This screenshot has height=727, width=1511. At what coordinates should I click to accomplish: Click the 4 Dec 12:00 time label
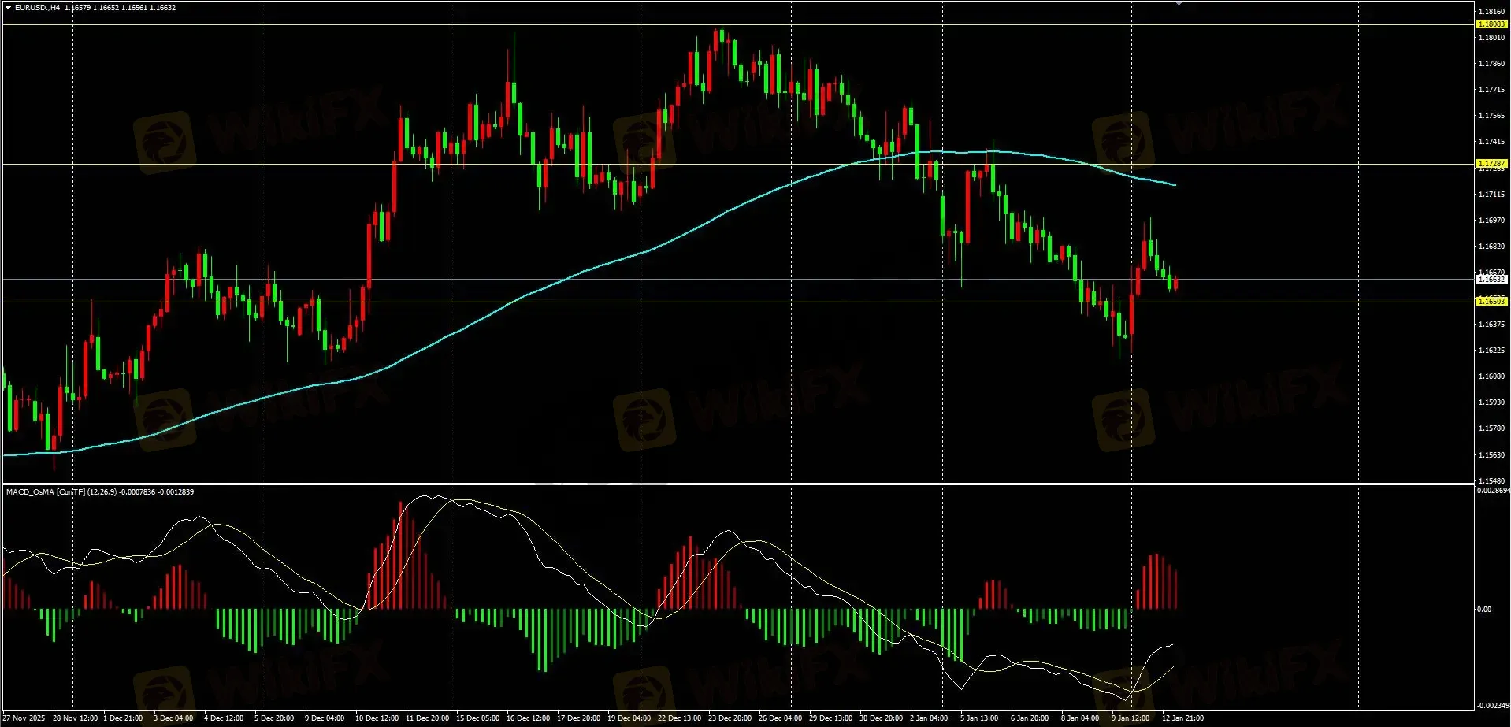pos(224,718)
